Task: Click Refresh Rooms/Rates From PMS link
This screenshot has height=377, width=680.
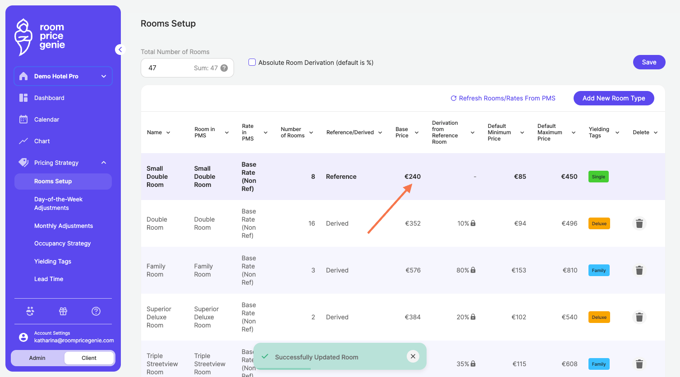Action: click(x=503, y=98)
